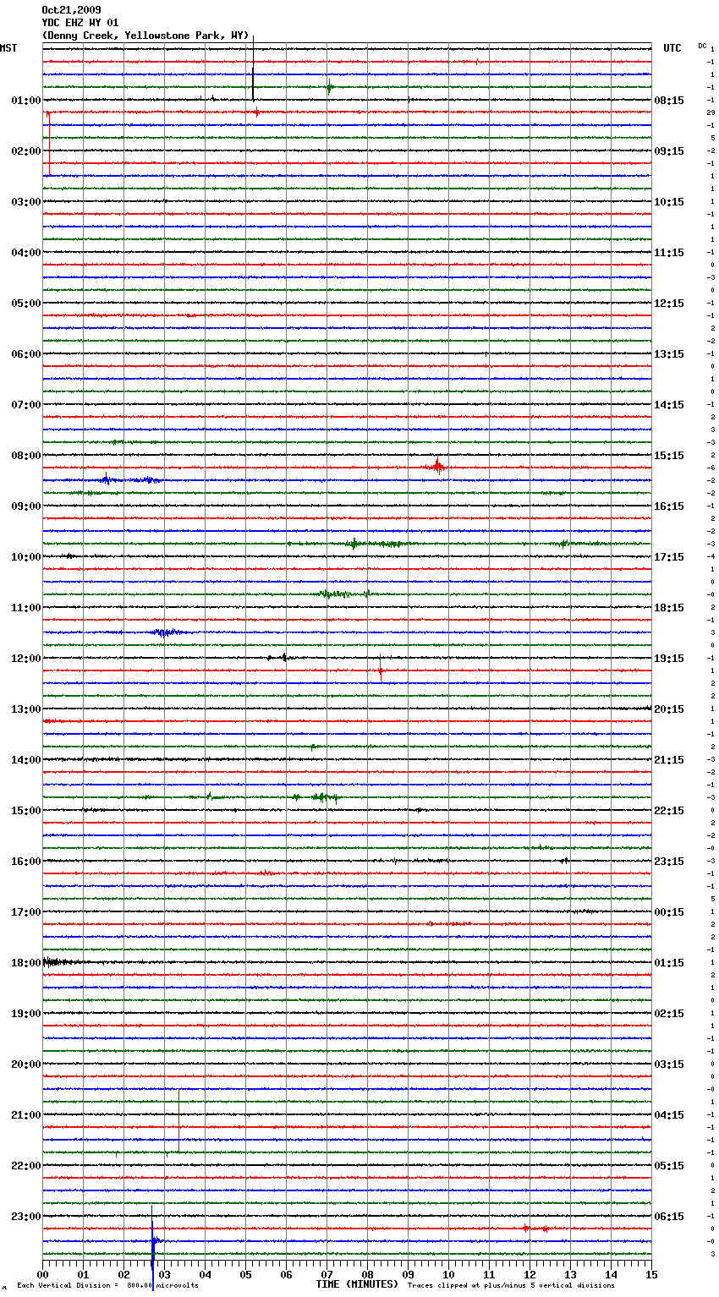Select the 22:00 MST time label
Screen dimensions: 719x1297
26,1166
